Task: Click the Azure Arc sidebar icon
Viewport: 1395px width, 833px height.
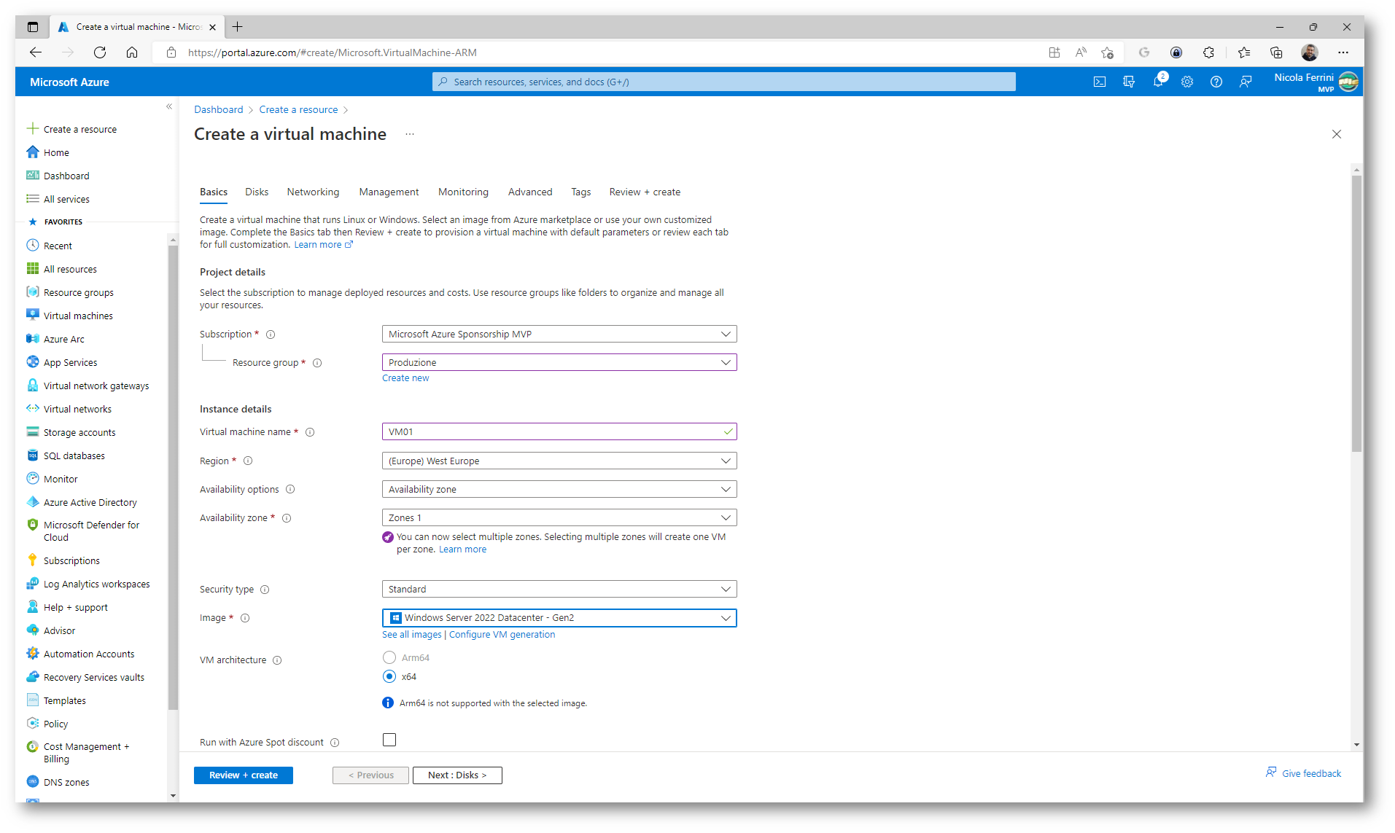Action: [x=33, y=338]
